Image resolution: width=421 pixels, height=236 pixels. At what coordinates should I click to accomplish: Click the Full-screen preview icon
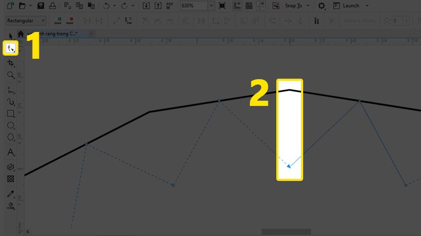pos(222,6)
